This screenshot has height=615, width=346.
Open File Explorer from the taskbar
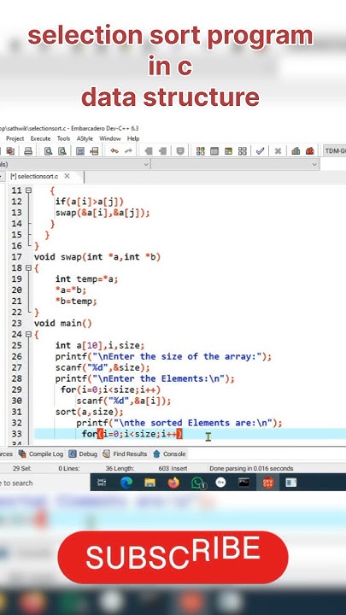point(150,483)
